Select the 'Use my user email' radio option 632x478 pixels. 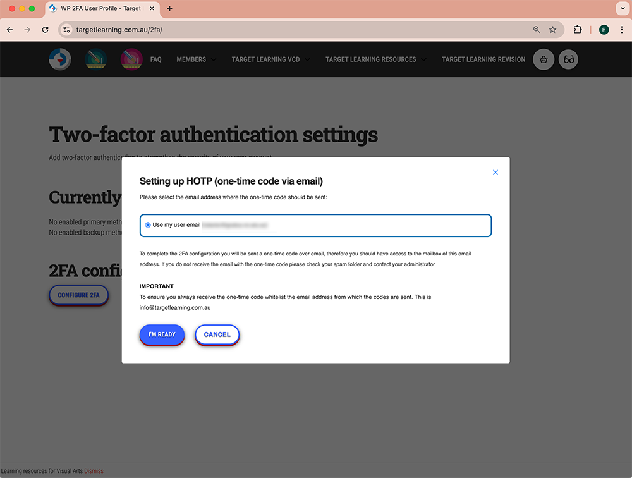click(x=148, y=225)
